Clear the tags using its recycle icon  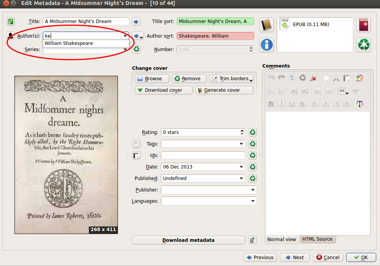point(253,144)
